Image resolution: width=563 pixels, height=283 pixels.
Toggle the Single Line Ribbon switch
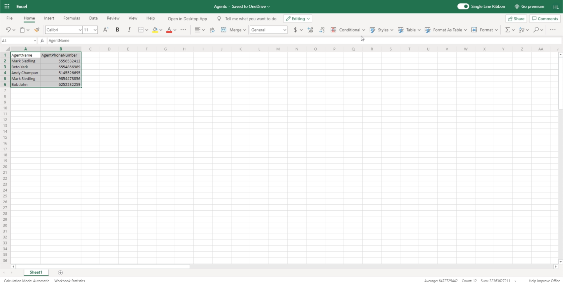pos(463,6)
